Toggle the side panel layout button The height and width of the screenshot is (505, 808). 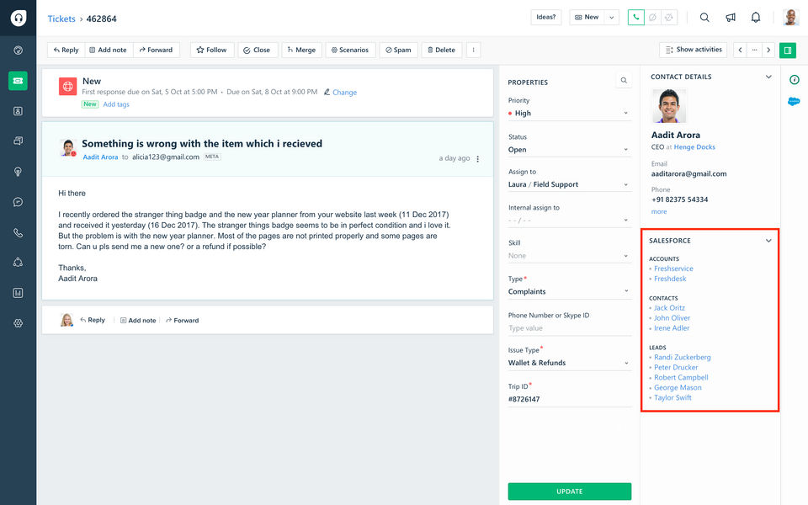pyautogui.click(x=788, y=50)
